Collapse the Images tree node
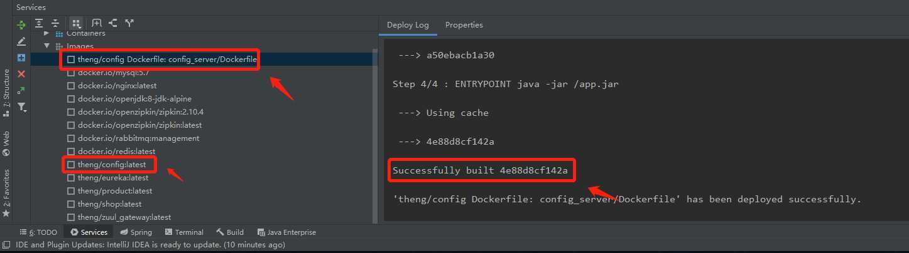The image size is (909, 253). (46, 46)
